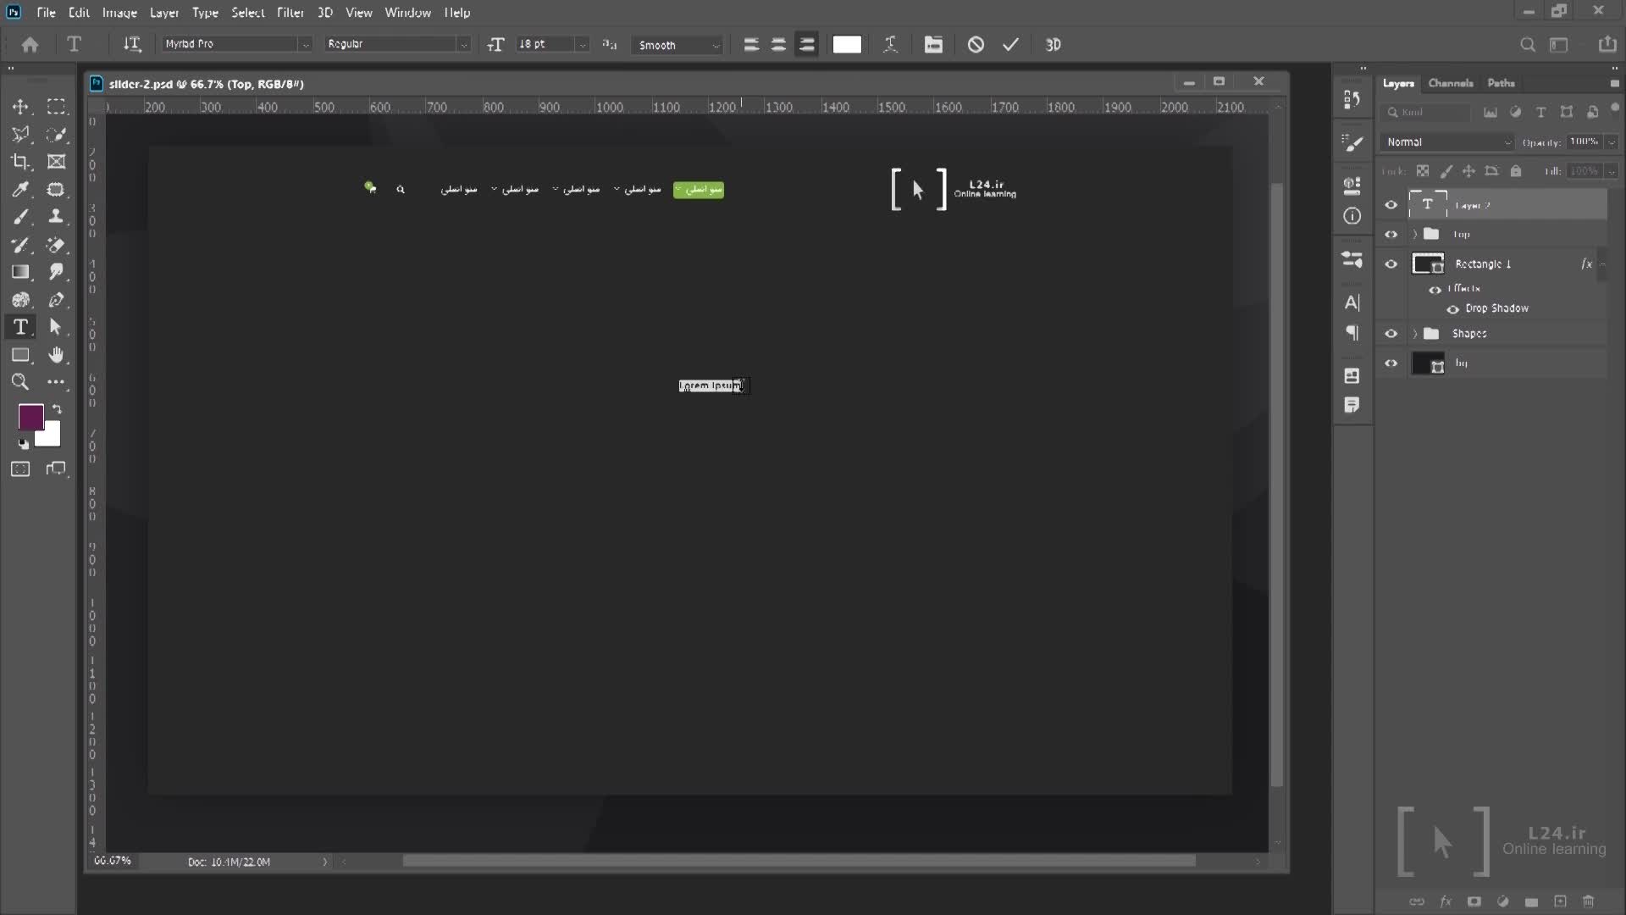Viewport: 1626px width, 915px height.
Task: Hide the Rectangle 1 layer
Action: tap(1391, 264)
